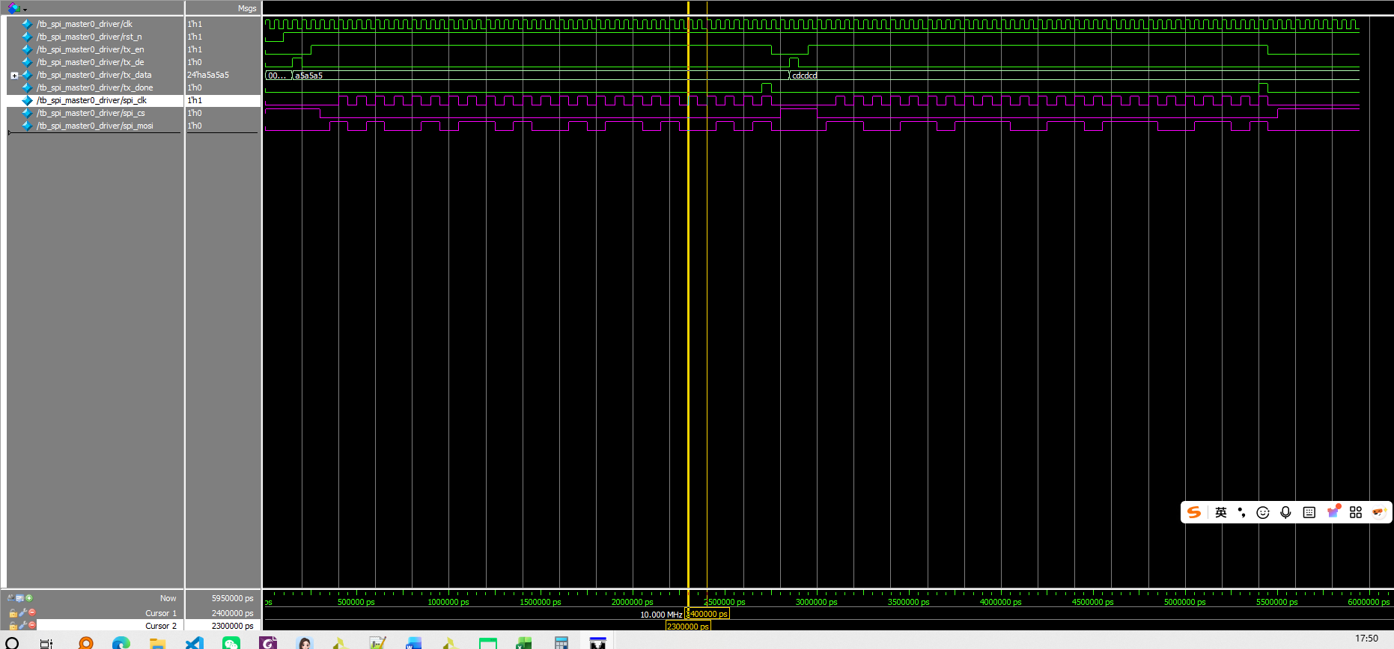Expand the tx_data bus signal
This screenshot has width=1394, height=649.
[14, 76]
